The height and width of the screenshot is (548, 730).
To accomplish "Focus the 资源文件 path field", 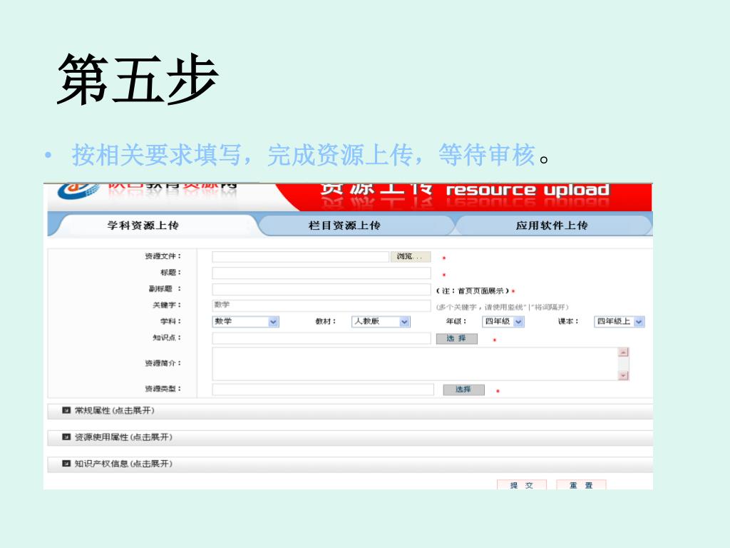I will pos(300,256).
